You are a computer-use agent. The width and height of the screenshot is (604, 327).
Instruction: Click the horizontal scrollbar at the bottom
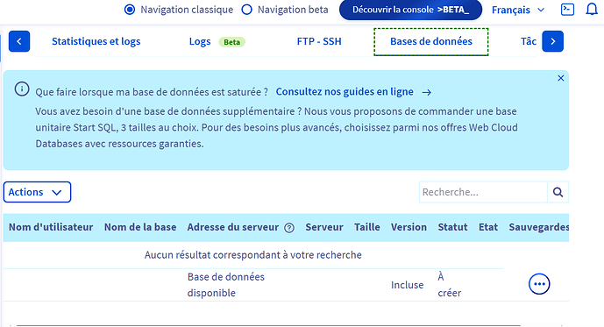[x=267, y=325]
